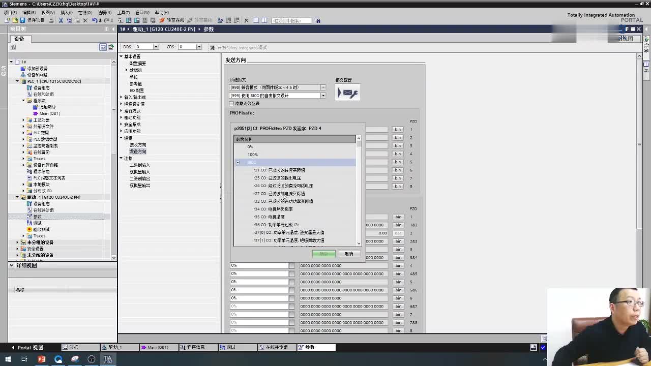Click the Safety Integrated commissioning wrench icon
The image size is (651, 366).
(x=213, y=47)
